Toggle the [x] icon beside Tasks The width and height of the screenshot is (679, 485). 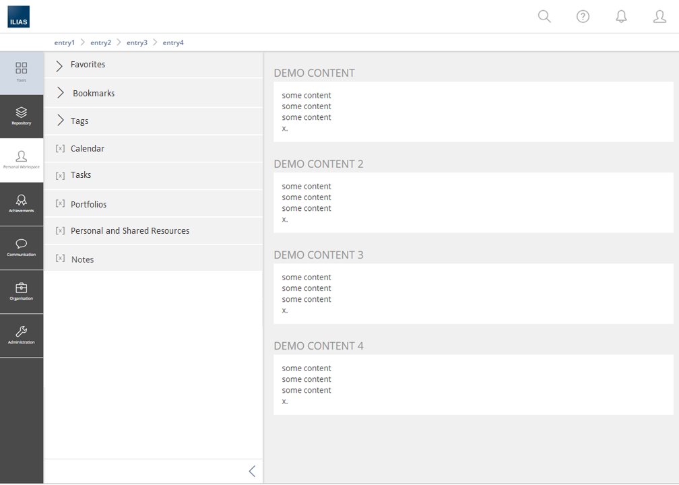coord(60,176)
